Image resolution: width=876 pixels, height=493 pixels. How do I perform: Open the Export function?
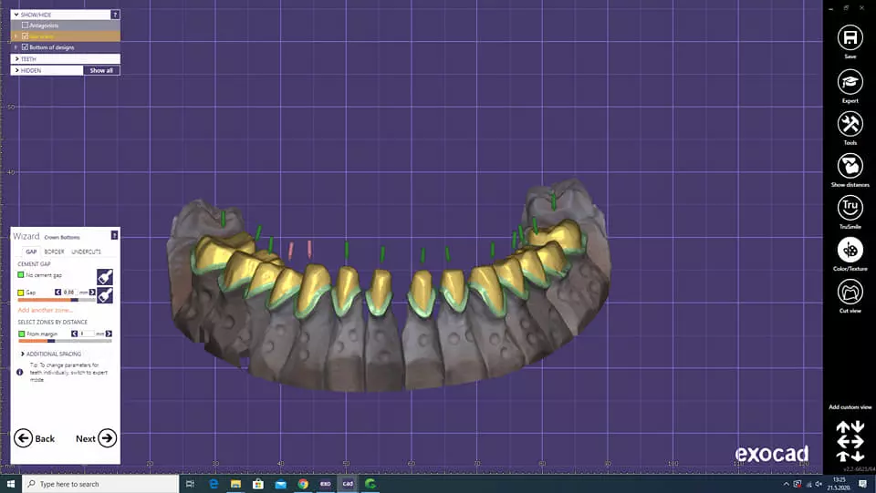pos(850,81)
